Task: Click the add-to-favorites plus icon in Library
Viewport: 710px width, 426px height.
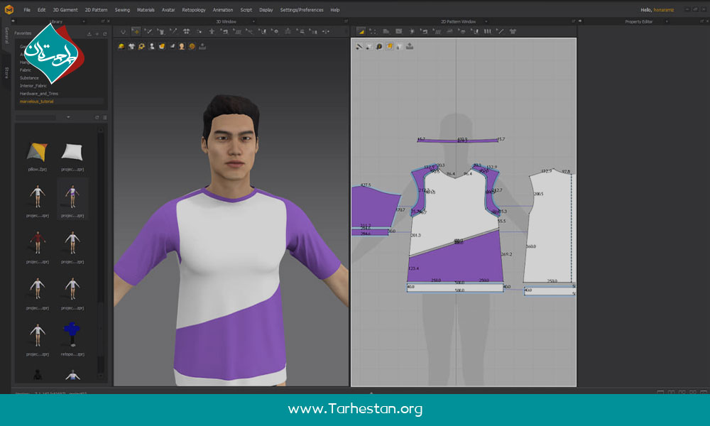Action: (x=97, y=33)
